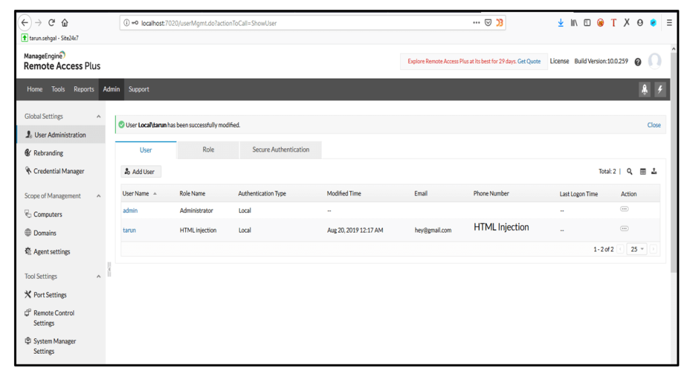Open the Home menu
Viewport: 690px width, 374px height.
pyautogui.click(x=35, y=90)
